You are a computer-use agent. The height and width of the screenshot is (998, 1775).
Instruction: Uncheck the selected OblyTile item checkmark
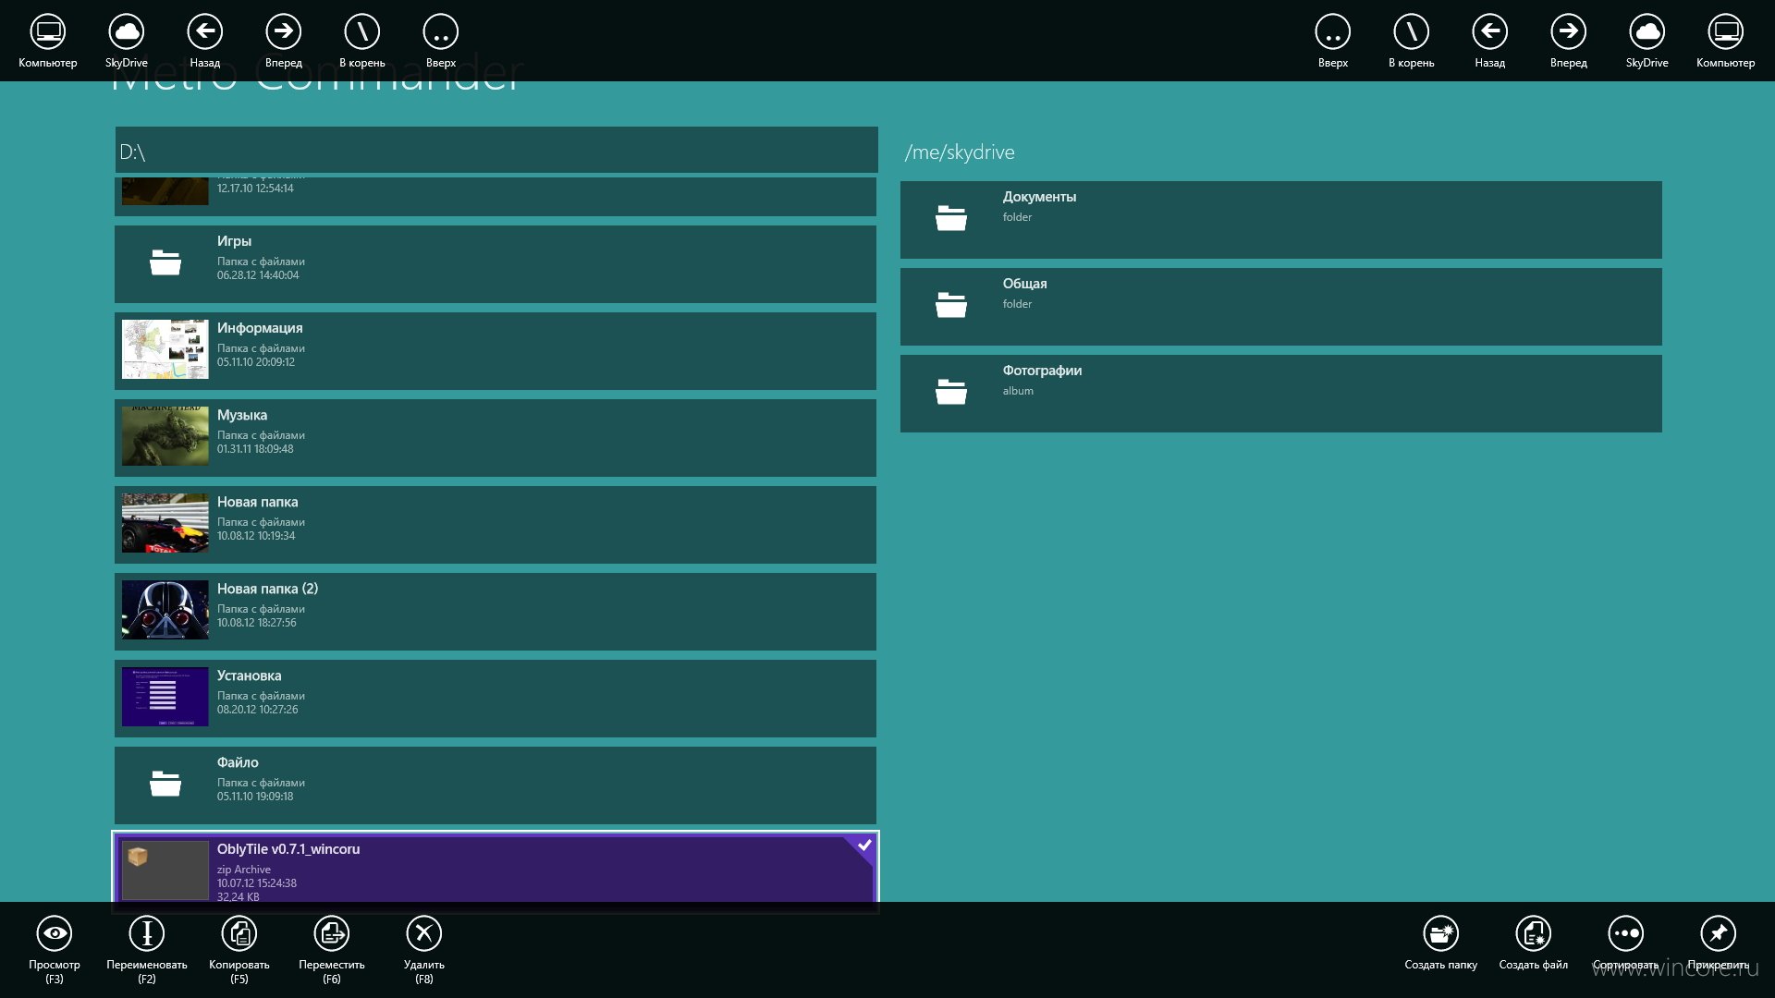click(864, 846)
